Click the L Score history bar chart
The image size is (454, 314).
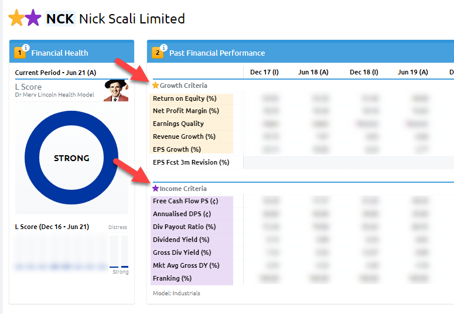[71, 252]
